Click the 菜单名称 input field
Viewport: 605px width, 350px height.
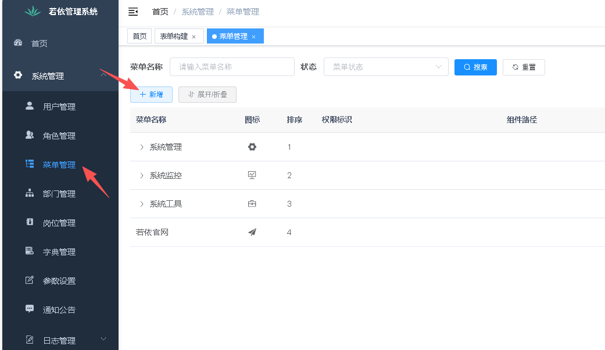232,67
